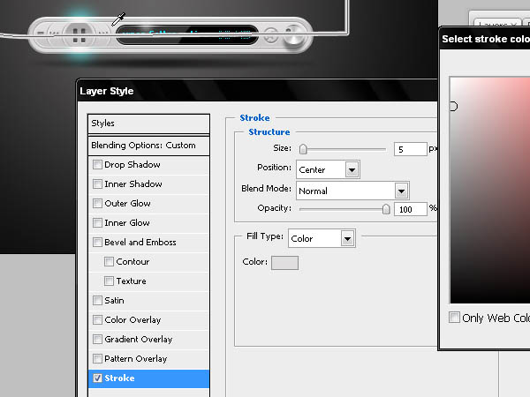Click the Opacity value field
This screenshot has height=397, width=530.
[411, 209]
